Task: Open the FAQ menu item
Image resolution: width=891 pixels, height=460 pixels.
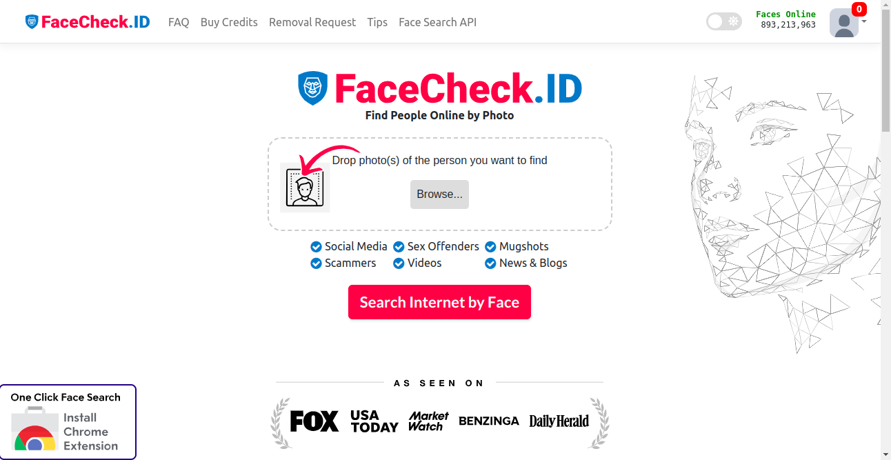Action: click(x=179, y=22)
